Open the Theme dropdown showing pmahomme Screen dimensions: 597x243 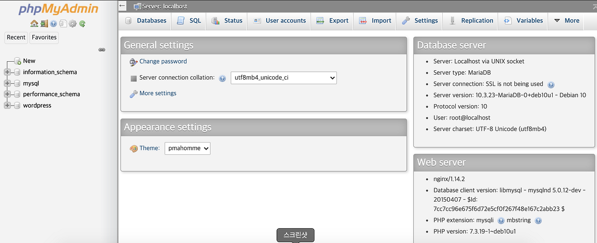(x=188, y=148)
